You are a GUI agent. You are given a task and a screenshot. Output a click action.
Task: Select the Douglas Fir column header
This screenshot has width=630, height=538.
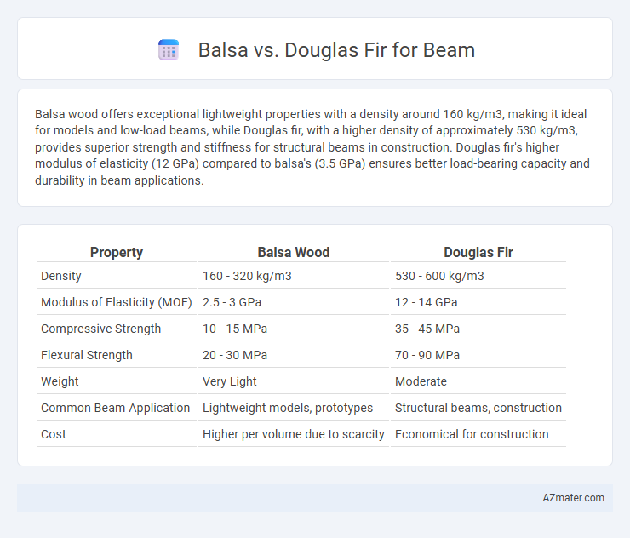click(478, 252)
